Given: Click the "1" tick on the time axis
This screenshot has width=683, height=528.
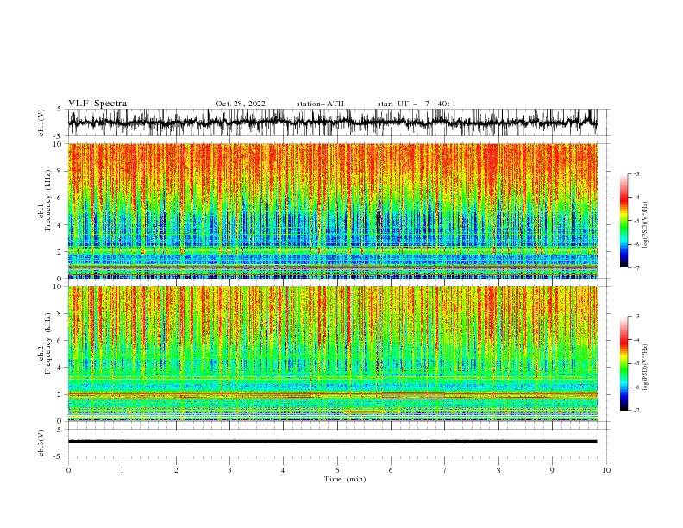Looking at the screenshot, I should [122, 470].
